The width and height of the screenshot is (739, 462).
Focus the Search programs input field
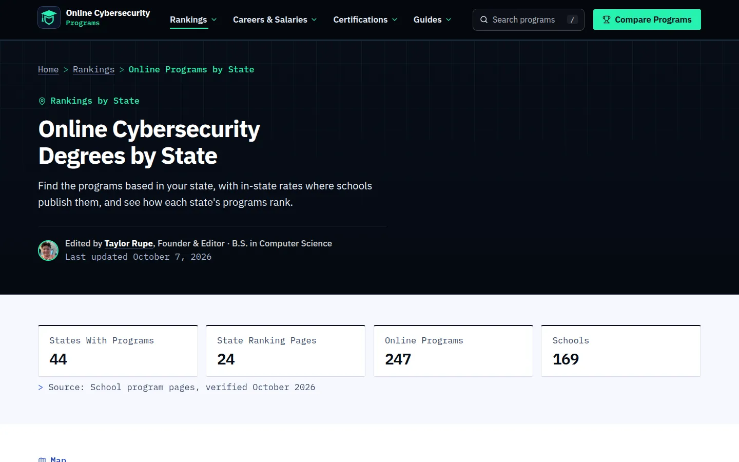tap(529, 20)
